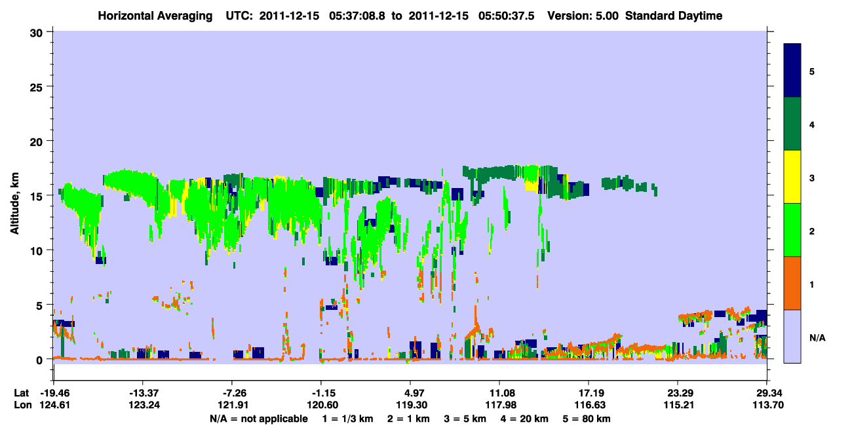
Task: Click the lavender N/A color swatch
Action: coord(792,336)
